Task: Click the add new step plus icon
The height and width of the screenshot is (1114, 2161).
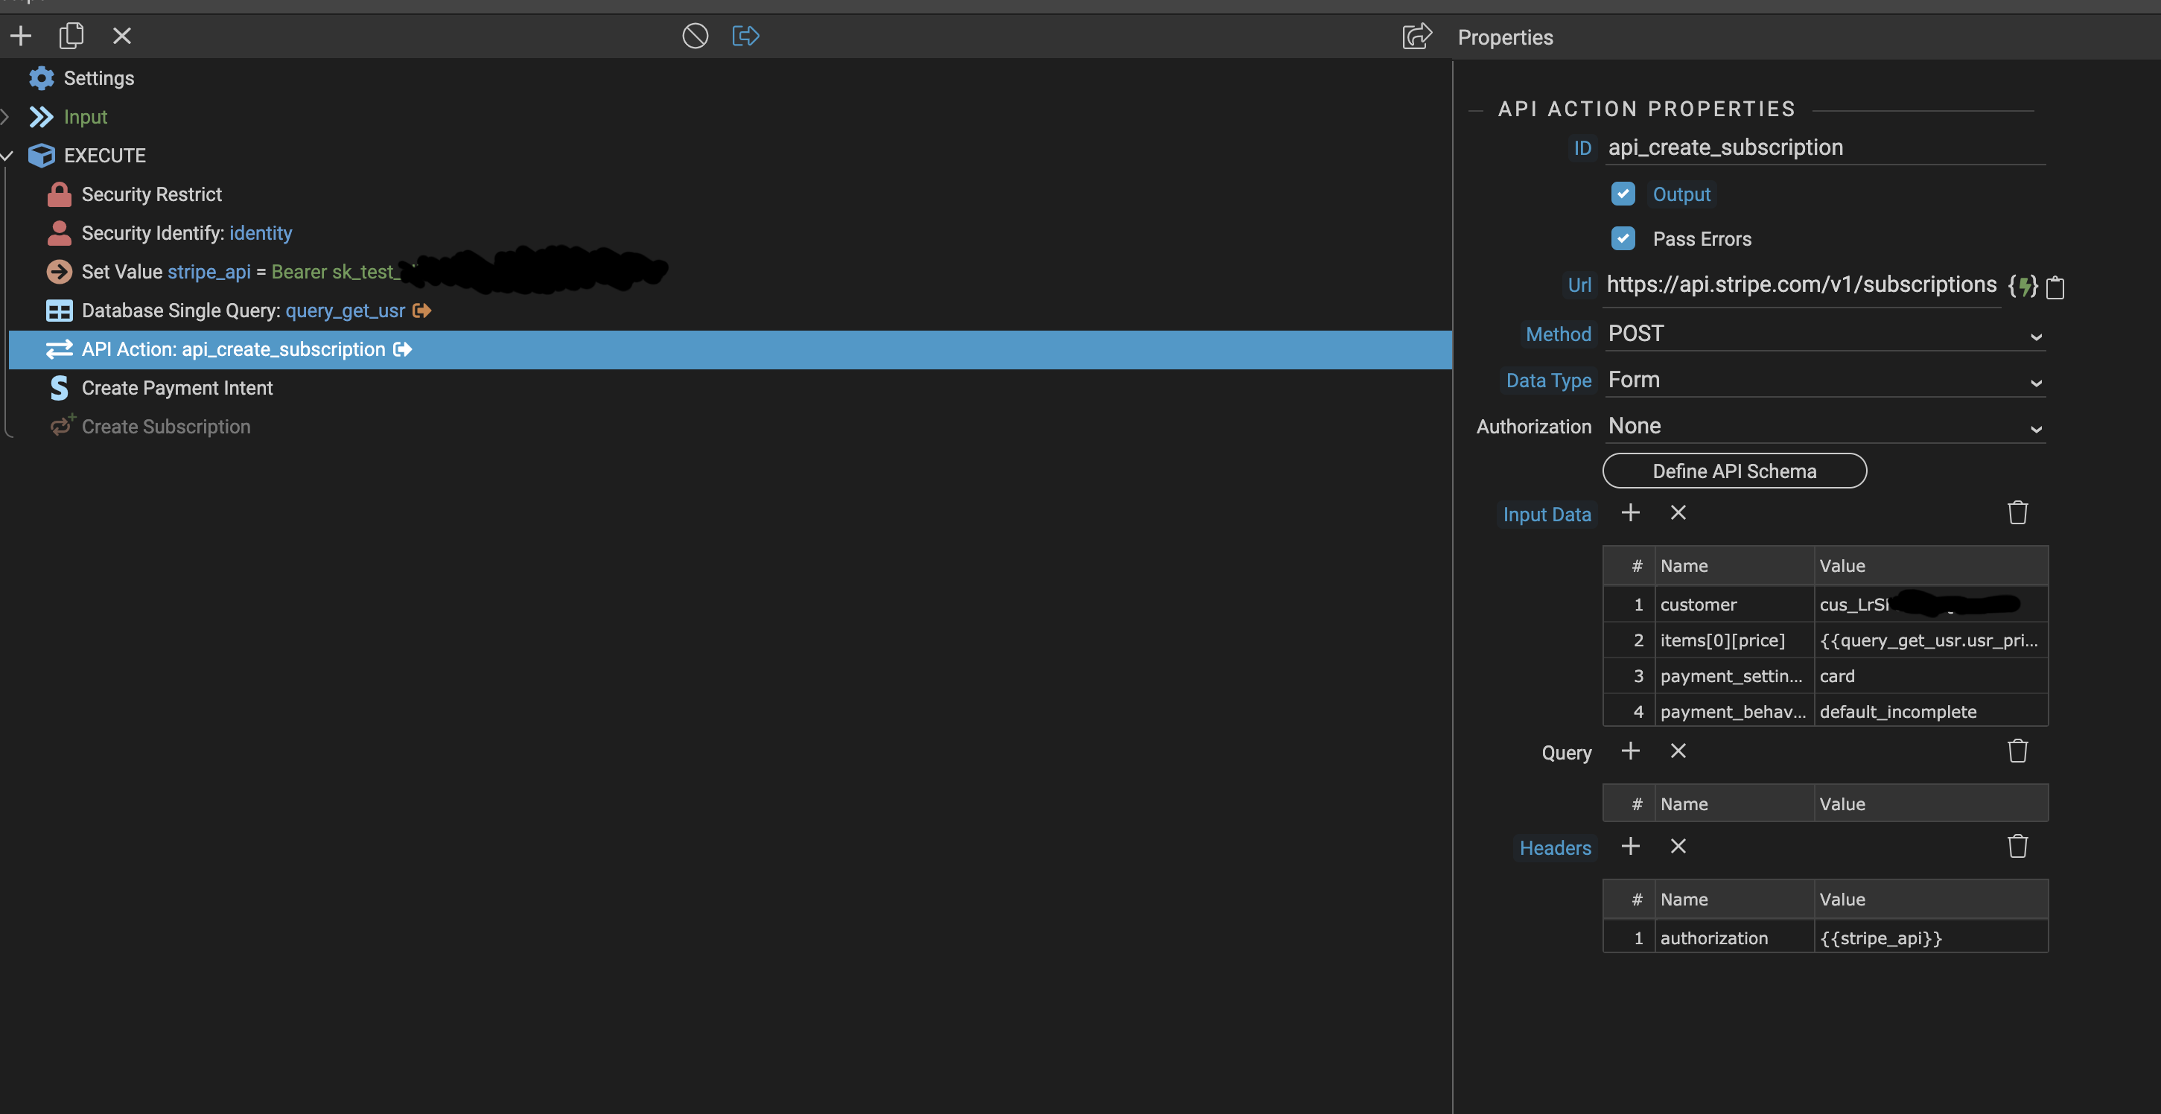Action: tap(21, 35)
